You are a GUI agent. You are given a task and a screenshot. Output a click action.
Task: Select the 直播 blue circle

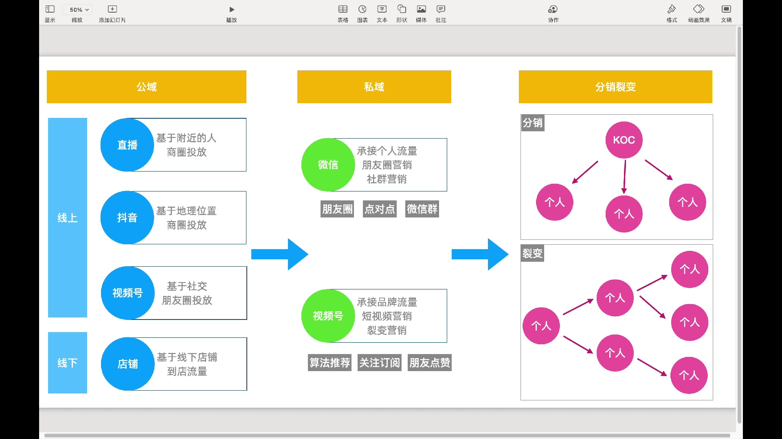pyautogui.click(x=127, y=145)
